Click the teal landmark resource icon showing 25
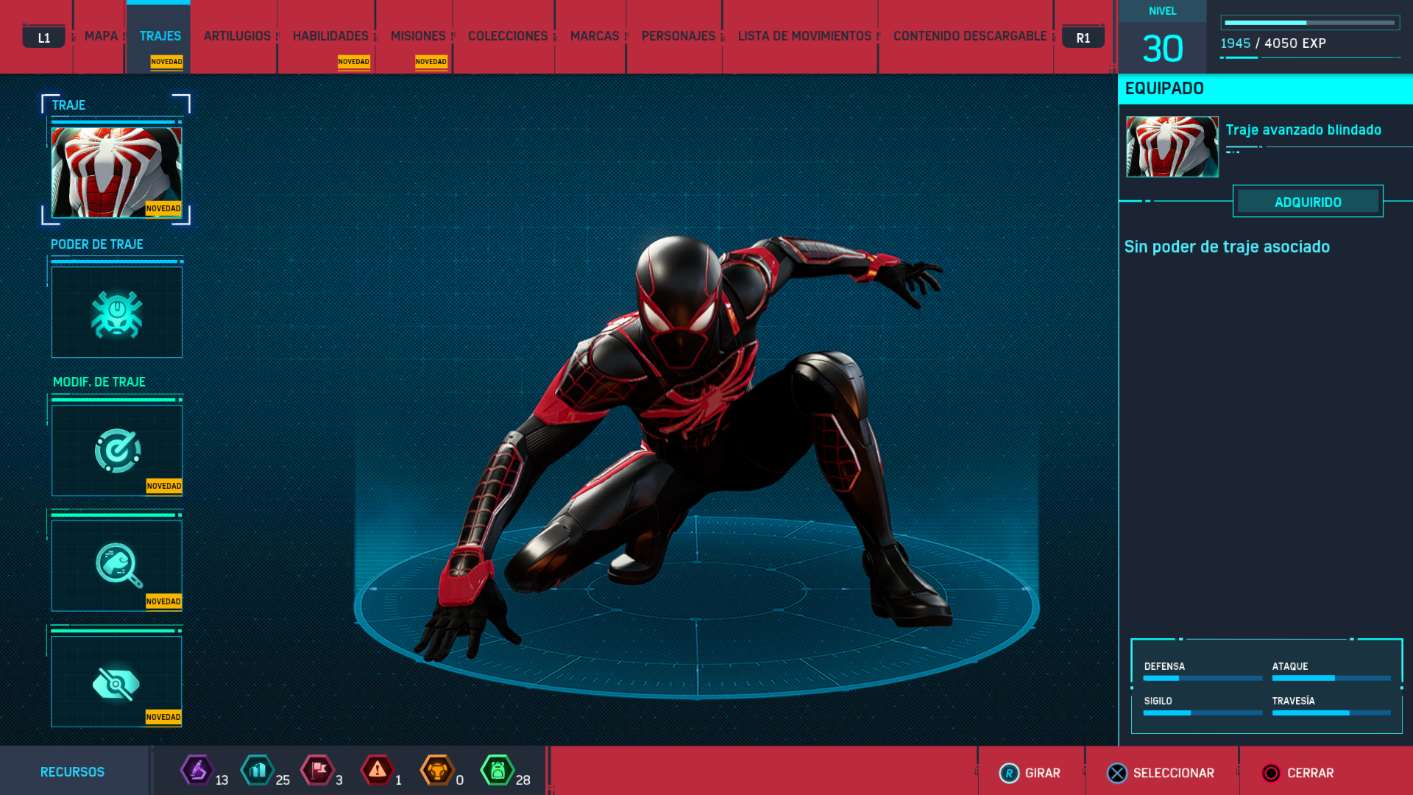Screen dimensions: 1413x795 258,771
